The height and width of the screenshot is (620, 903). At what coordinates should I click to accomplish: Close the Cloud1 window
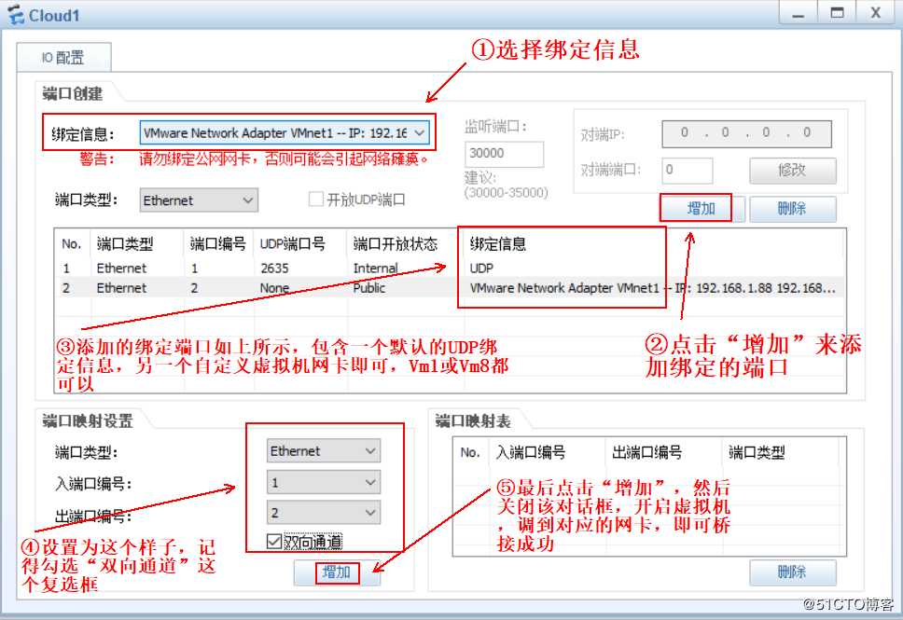[875, 13]
